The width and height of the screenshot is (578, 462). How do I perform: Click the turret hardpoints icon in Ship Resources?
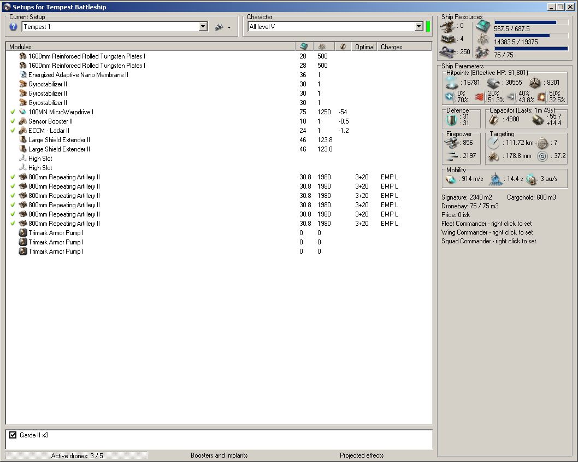448,26
